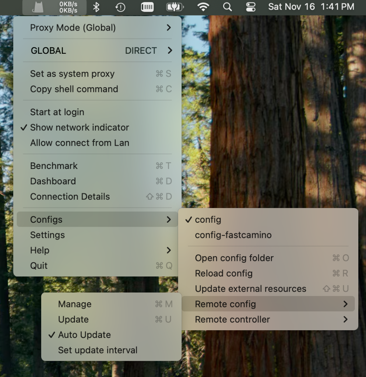Click the keyboard-style memory indicator icon
Image resolution: width=366 pixels, height=377 pixels.
(147, 7)
